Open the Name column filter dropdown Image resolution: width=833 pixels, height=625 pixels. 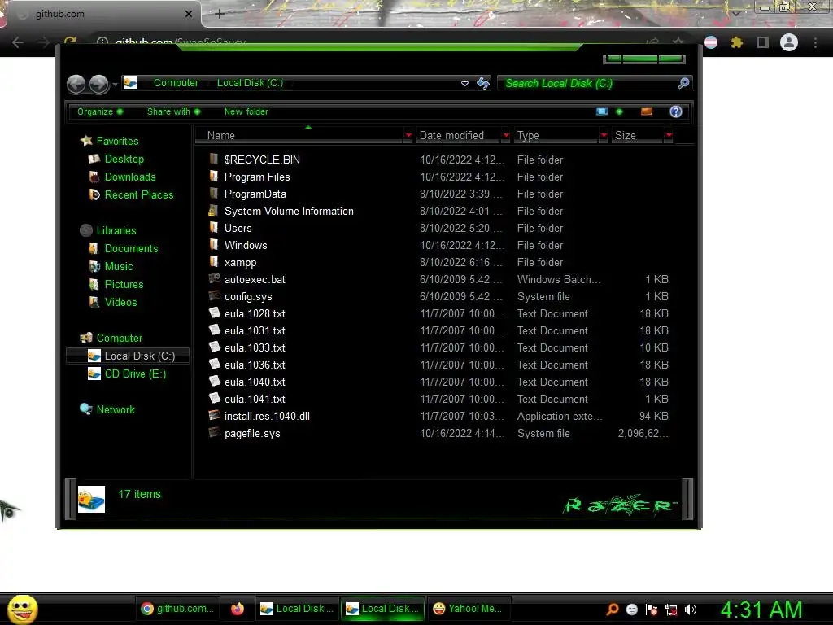408,136
